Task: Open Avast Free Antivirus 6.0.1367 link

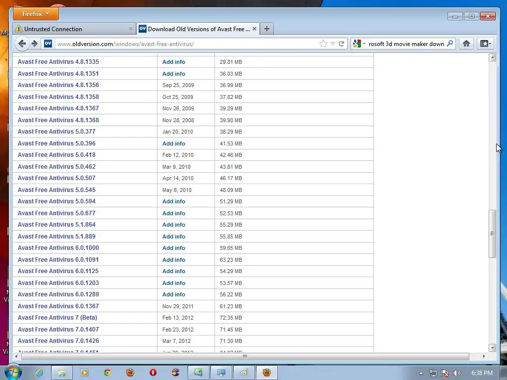Action: (x=58, y=306)
